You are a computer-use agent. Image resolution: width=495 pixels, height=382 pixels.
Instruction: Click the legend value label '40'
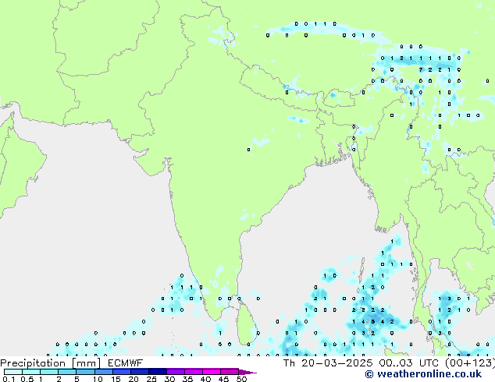tap(205, 379)
